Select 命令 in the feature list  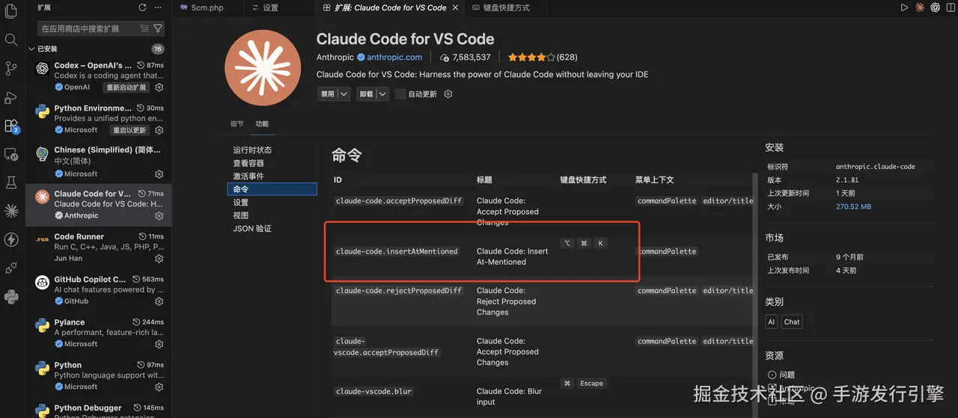tap(272, 189)
